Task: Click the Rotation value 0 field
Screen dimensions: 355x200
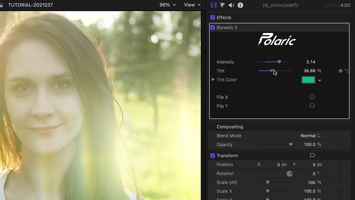Action: tap(314, 173)
